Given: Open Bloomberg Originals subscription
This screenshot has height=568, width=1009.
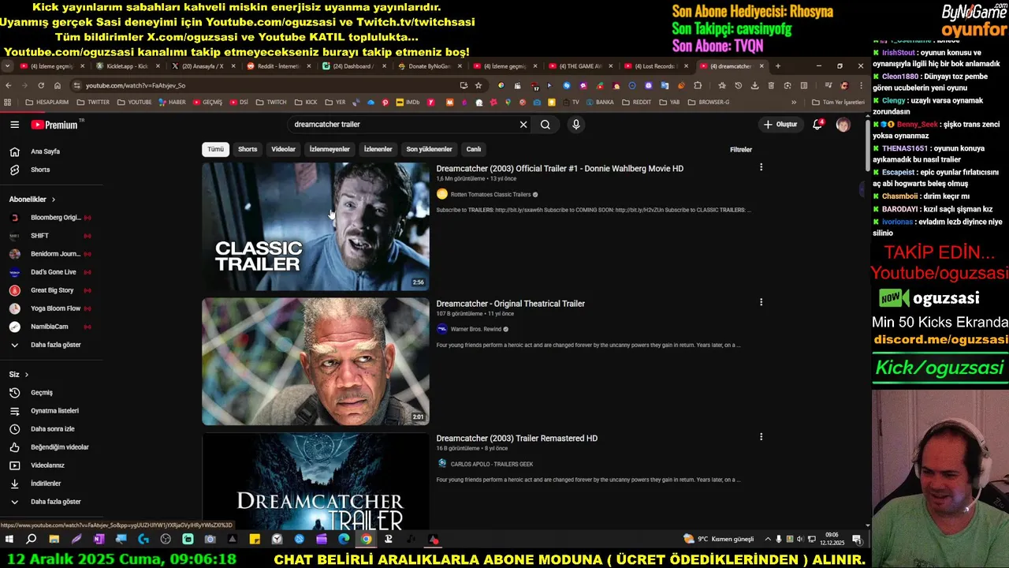Looking at the screenshot, I should pos(51,218).
